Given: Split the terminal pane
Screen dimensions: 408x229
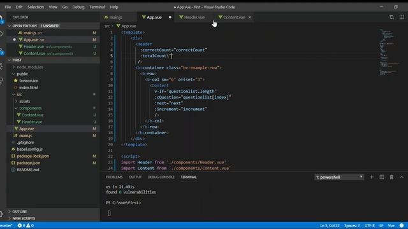Looking at the screenshot, I should tap(382, 177).
